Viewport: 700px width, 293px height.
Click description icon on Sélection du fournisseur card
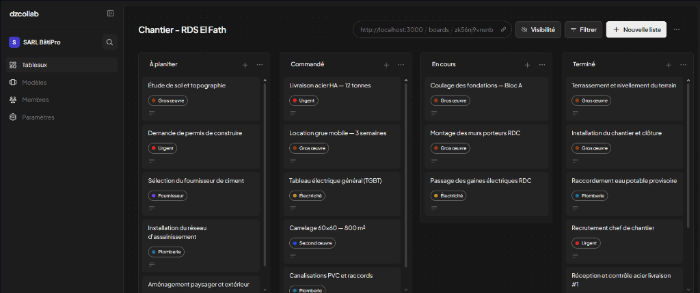click(x=152, y=208)
